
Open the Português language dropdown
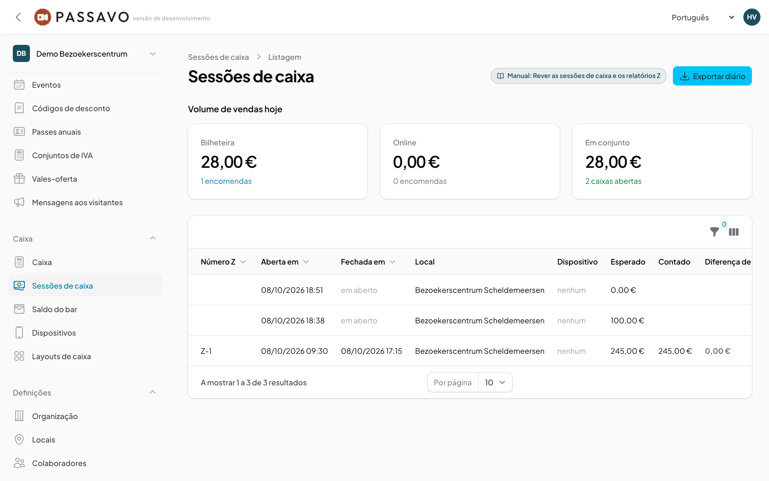pos(703,17)
